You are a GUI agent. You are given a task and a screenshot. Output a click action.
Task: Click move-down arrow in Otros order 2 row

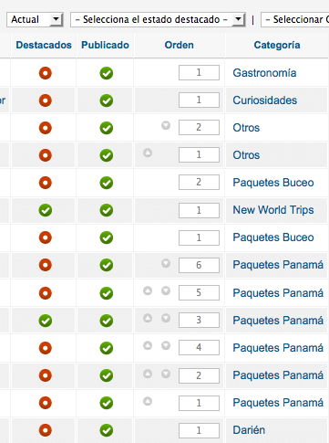pyautogui.click(x=166, y=125)
